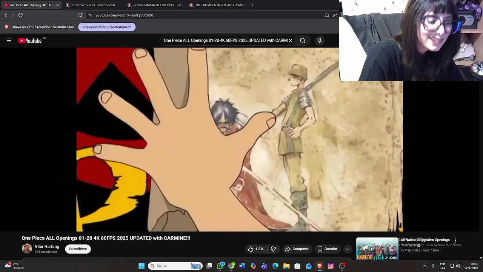Open the Naruto Shippuden Openings thumbnail
The image size is (483, 272).
click(x=377, y=249)
